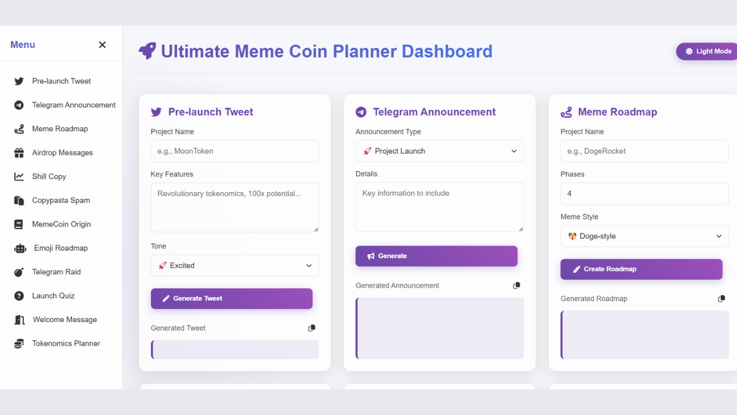Open Copypasta Spam menu item
Image resolution: width=737 pixels, height=415 pixels.
pyautogui.click(x=61, y=201)
